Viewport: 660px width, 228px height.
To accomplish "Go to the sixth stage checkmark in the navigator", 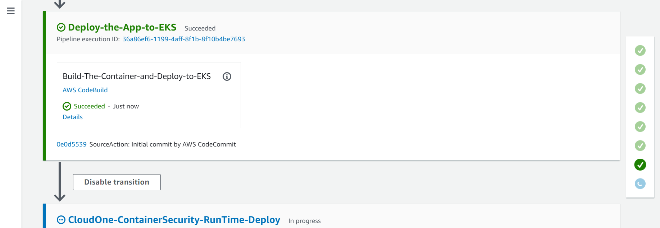I will (x=640, y=146).
